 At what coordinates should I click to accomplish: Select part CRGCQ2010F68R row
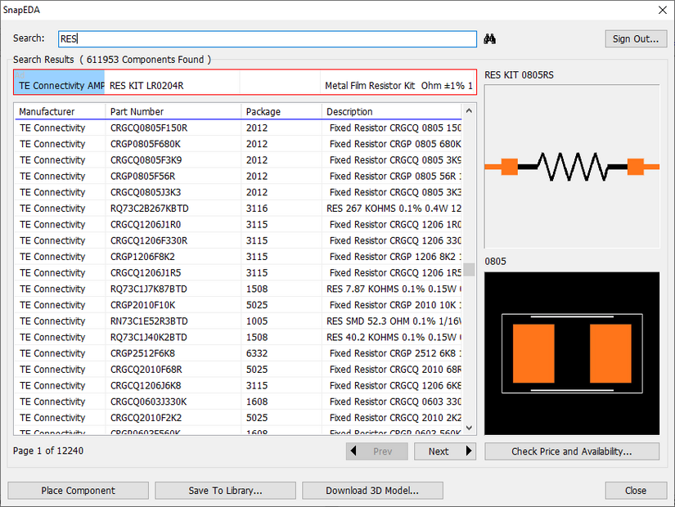pos(238,370)
